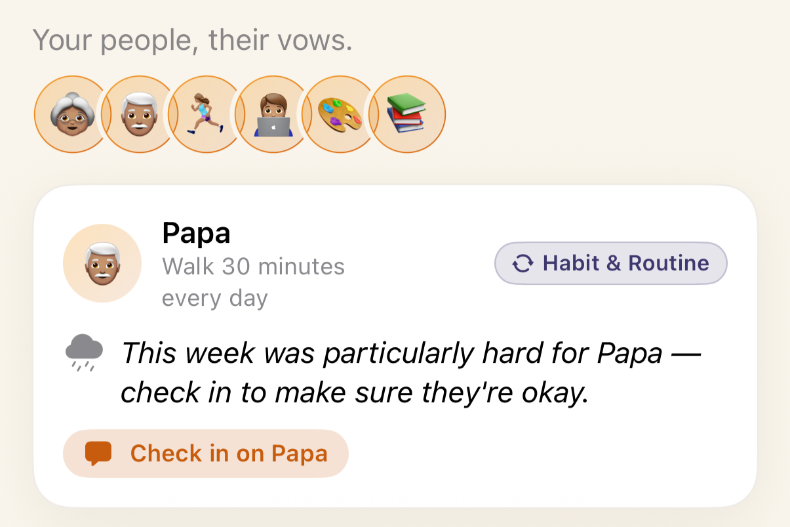Open Papa's name heading in the card
The height and width of the screenshot is (527, 790).
click(196, 232)
